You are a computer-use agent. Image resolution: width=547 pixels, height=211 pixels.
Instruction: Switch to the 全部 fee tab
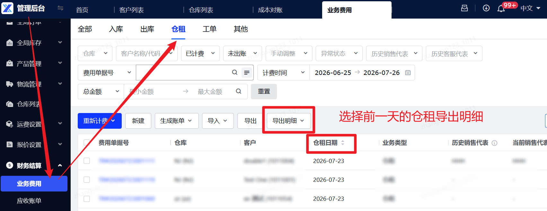click(x=85, y=29)
